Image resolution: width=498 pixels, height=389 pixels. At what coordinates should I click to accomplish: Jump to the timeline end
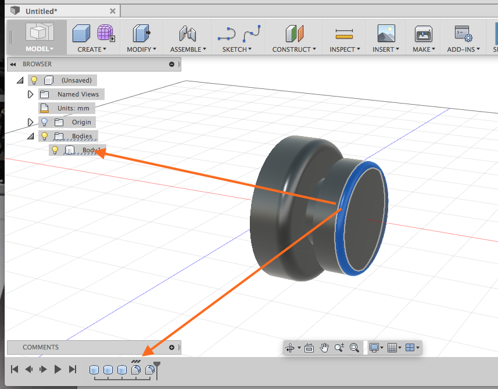tap(73, 369)
